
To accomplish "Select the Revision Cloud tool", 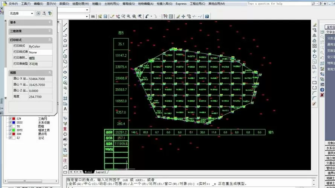I will 65,62.
